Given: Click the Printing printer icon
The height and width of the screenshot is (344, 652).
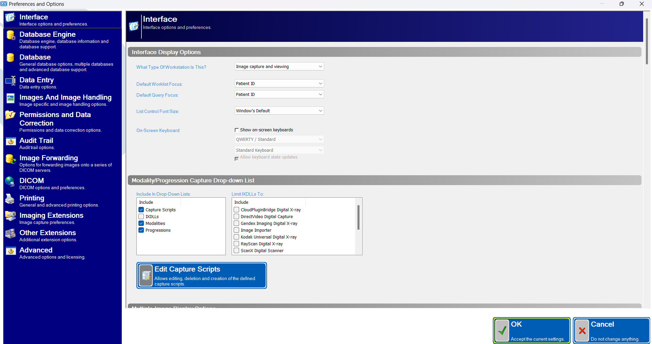Looking at the screenshot, I should [11, 199].
